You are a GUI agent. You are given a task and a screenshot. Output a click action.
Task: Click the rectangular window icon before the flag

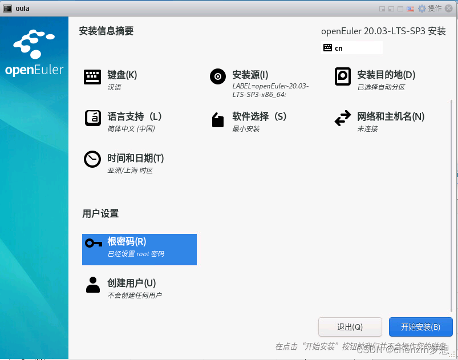tap(400, 9)
